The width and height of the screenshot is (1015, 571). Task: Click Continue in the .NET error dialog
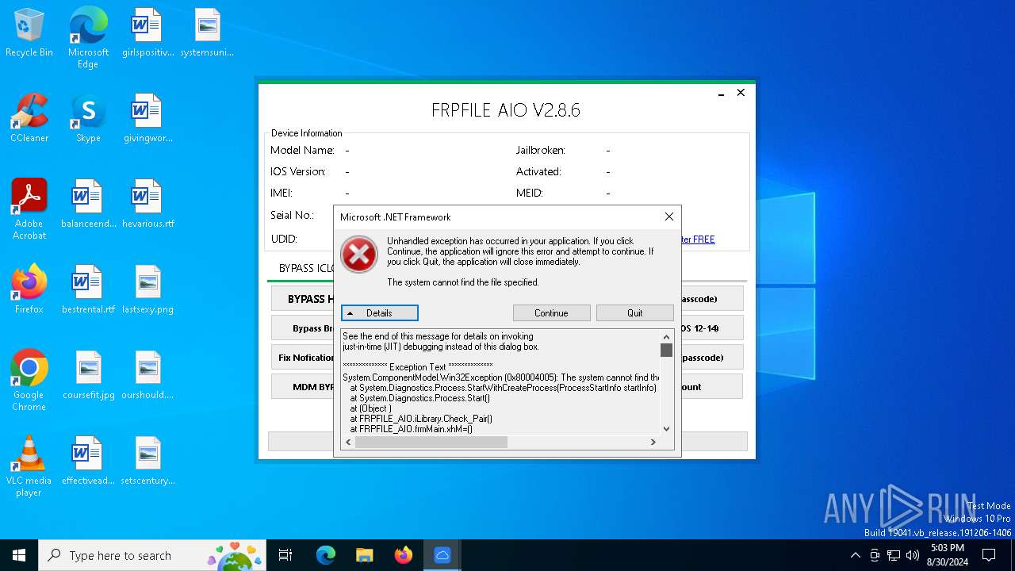click(x=551, y=313)
